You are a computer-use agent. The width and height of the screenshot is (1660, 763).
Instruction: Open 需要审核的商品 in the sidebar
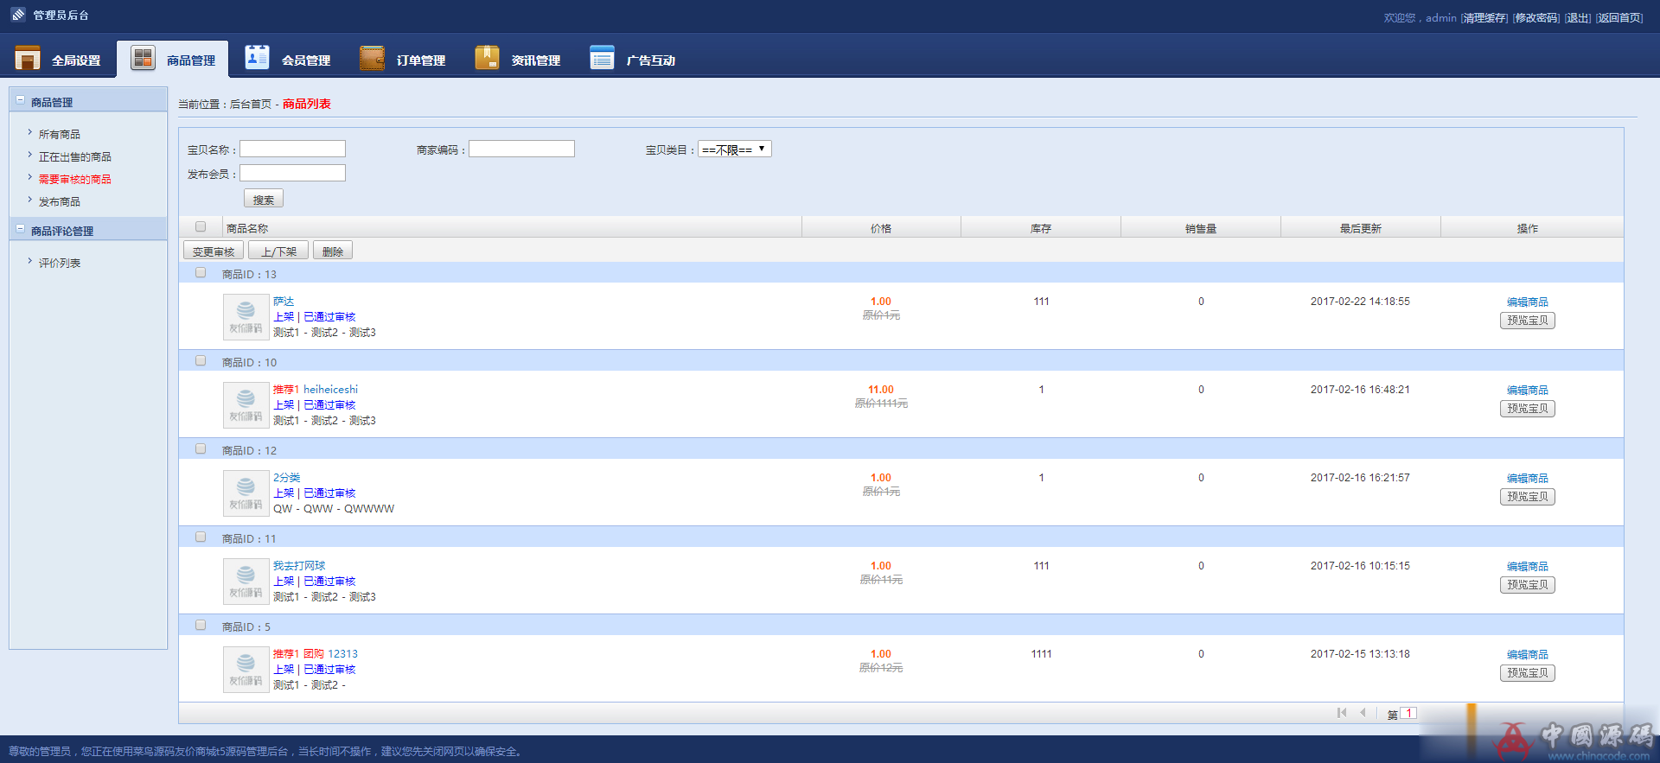coord(74,180)
